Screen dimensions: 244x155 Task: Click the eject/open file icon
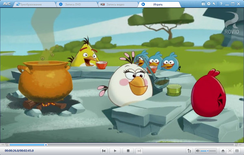tap(223, 151)
